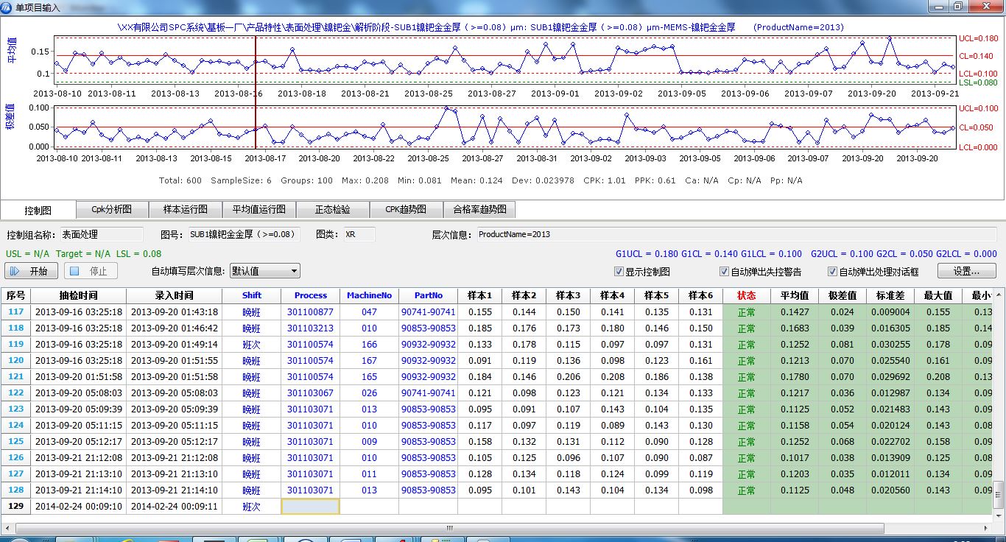Click the app icon in the 单项目输入 title bar

tap(7, 6)
